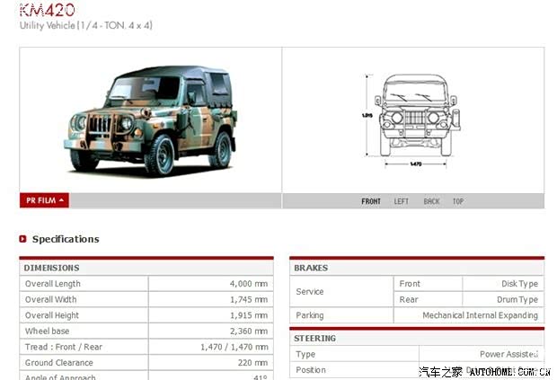Click the front-view line drawing diagram
This screenshot has height=380, width=557.
414,119
